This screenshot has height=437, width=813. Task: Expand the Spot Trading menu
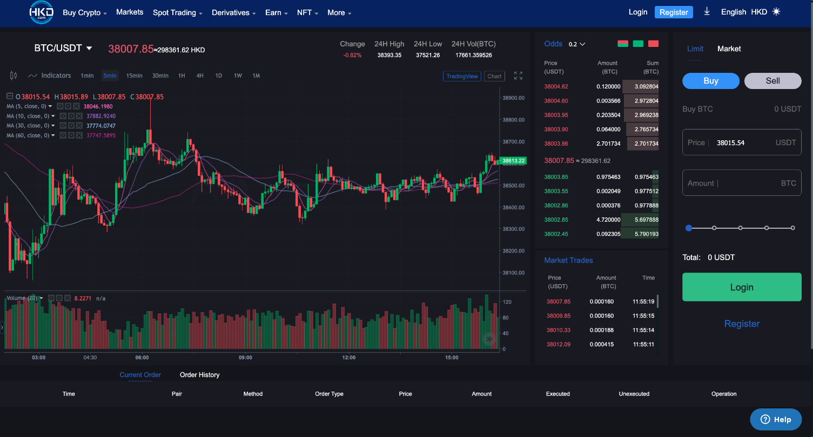tap(178, 12)
